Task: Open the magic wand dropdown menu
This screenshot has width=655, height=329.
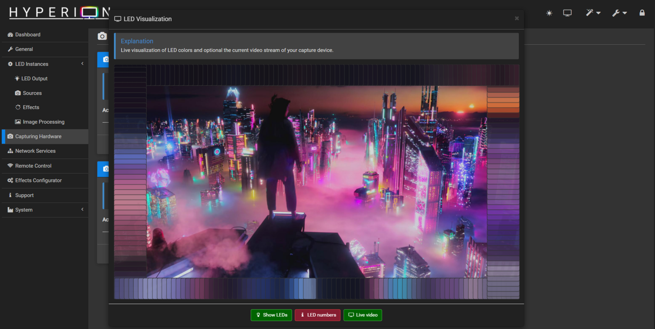Action: (x=592, y=13)
